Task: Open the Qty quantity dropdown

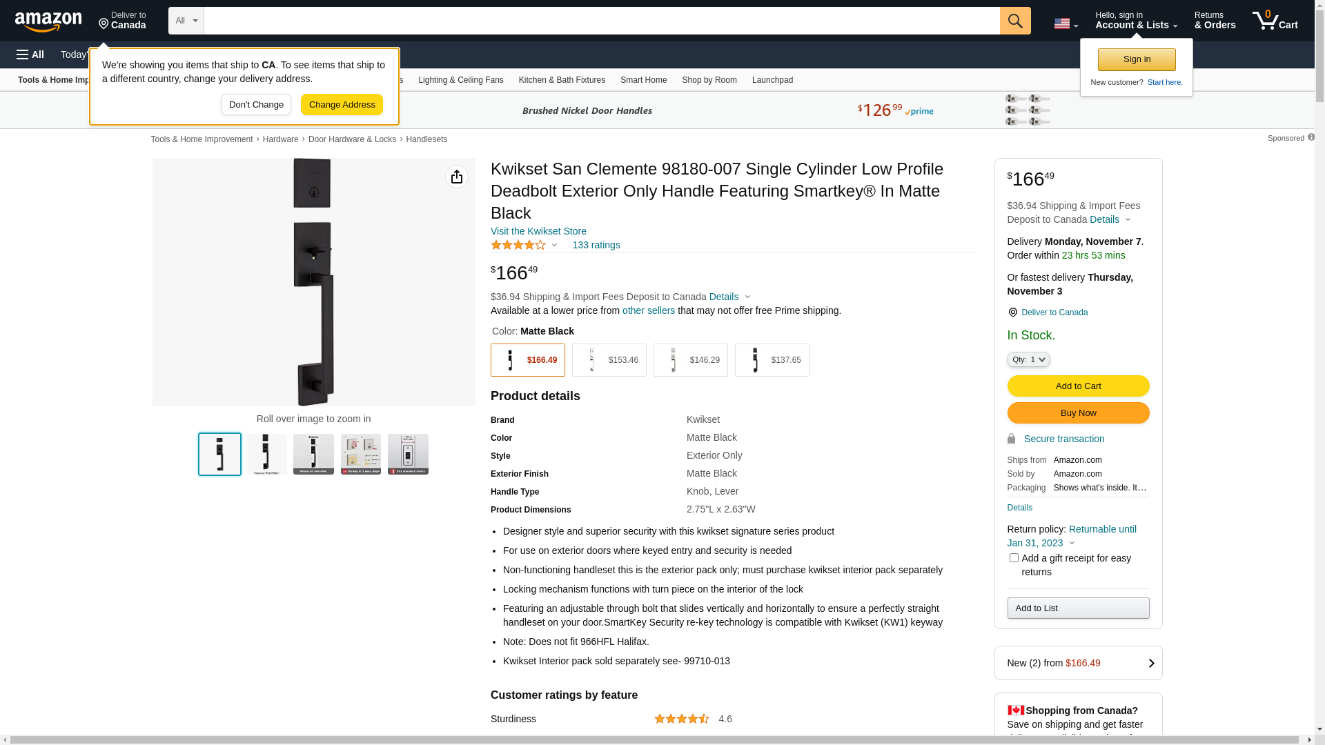Action: point(1028,359)
